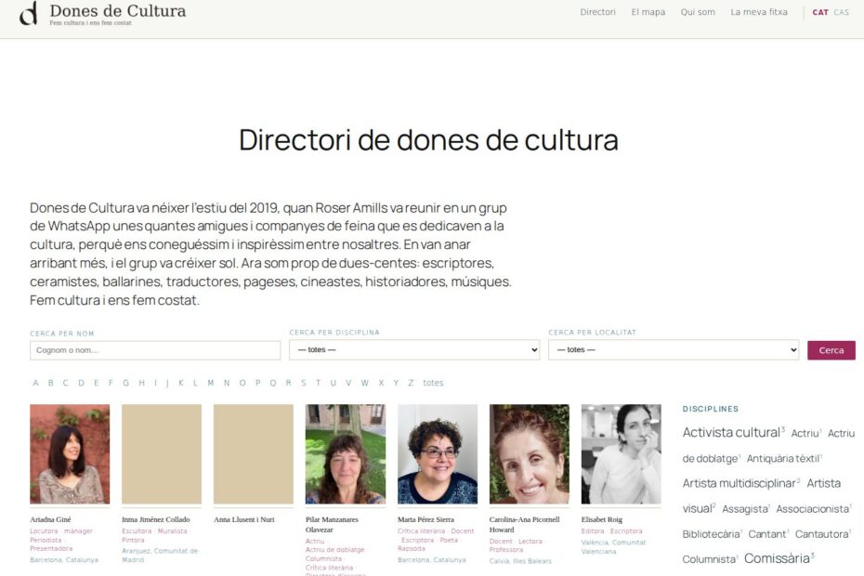Select the Activista cultural discipline tag
Image resolution: width=864 pixels, height=576 pixels.
731,432
